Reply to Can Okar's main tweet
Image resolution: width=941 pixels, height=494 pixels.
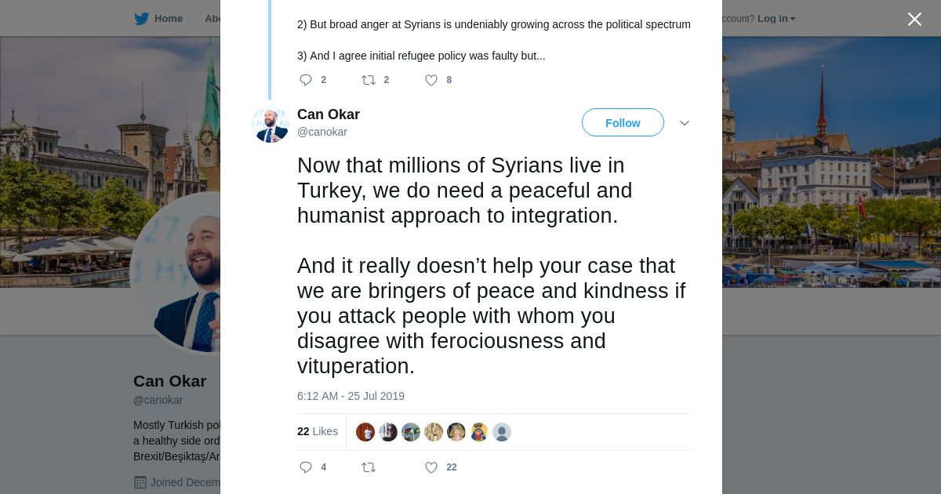[306, 467]
